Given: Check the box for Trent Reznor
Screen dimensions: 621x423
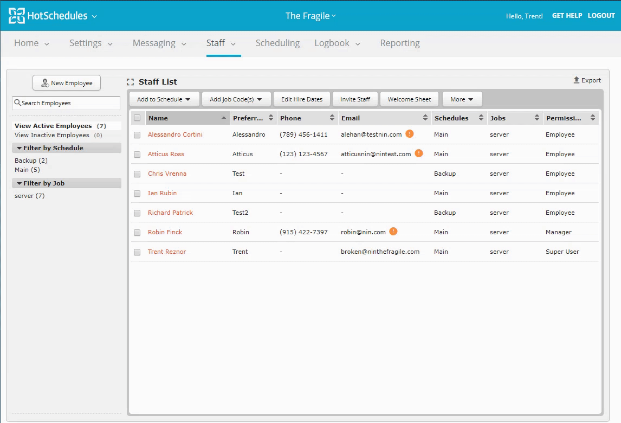Looking at the screenshot, I should tap(137, 252).
